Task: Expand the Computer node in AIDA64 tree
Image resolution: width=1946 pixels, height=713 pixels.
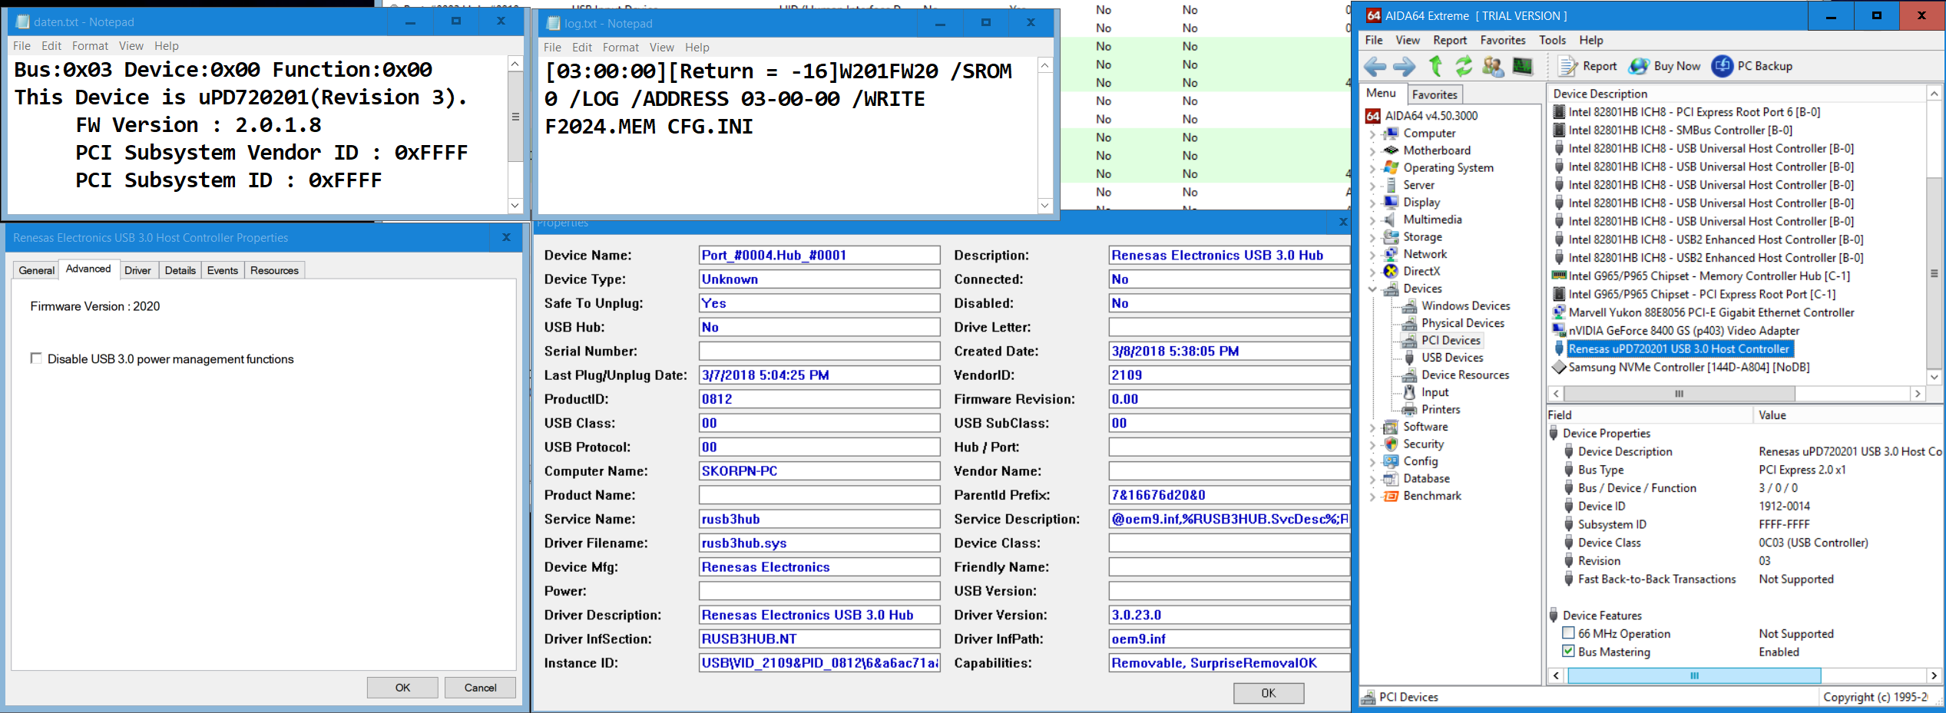Action: 1372,134
